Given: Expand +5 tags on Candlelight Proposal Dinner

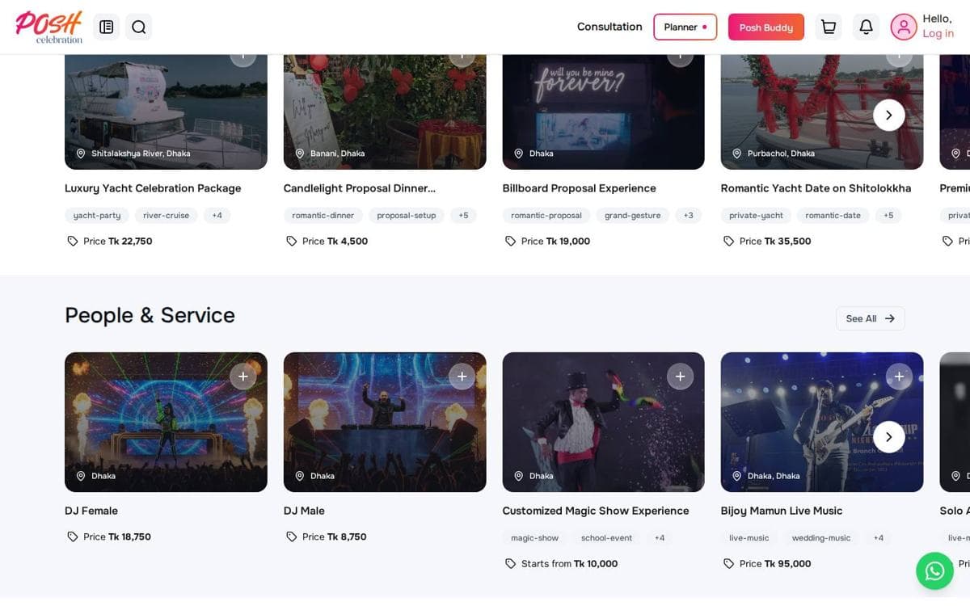Looking at the screenshot, I should point(463,216).
